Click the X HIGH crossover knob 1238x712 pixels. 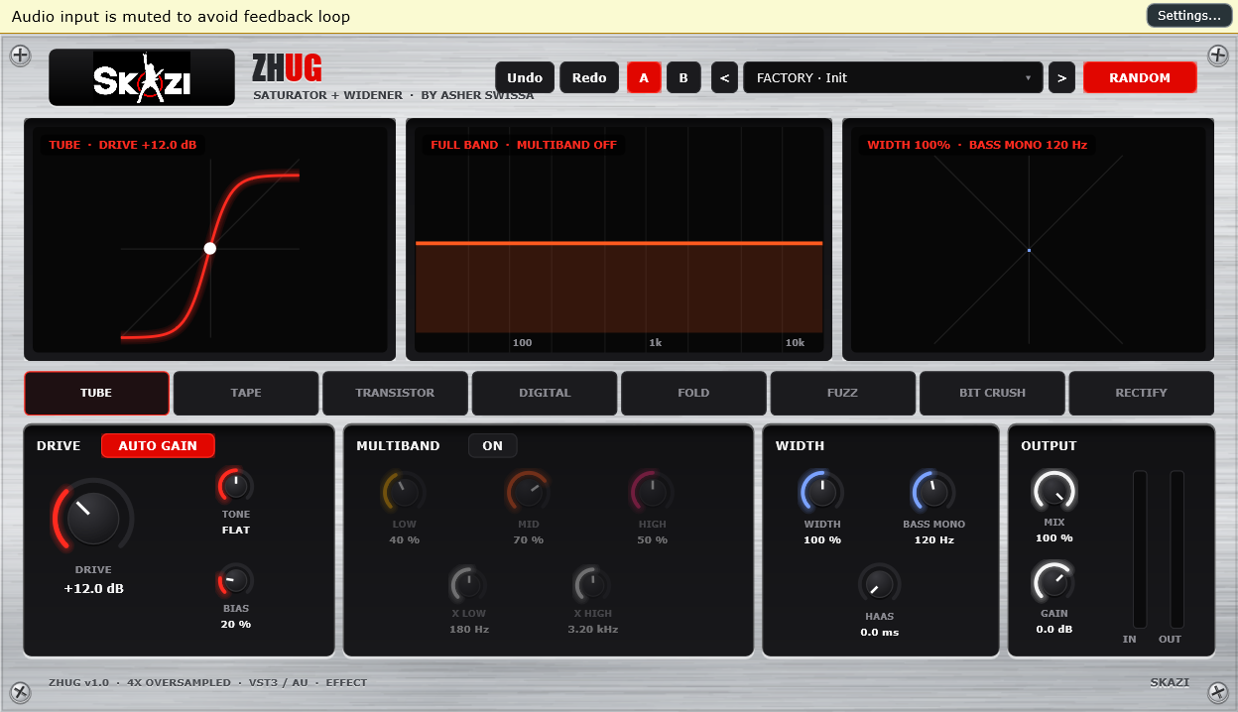click(593, 583)
